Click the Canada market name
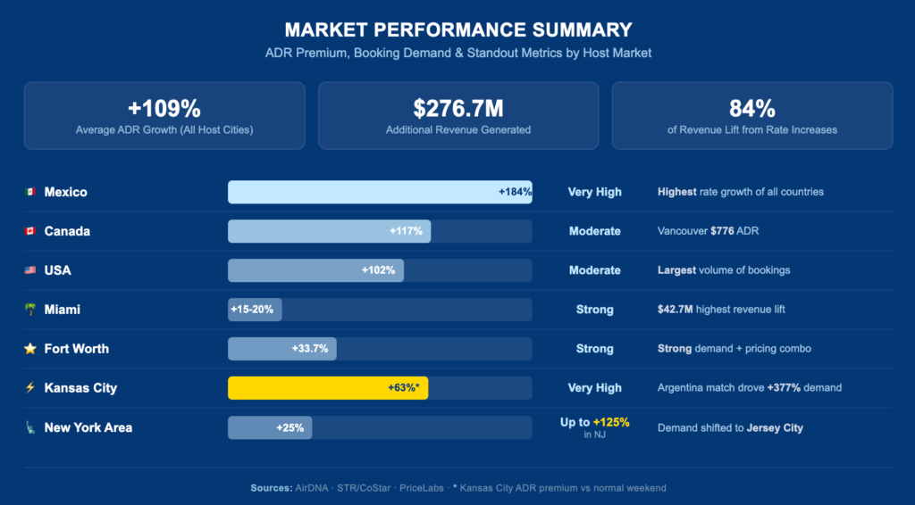Viewport: 915px width, 505px height. pyautogui.click(x=67, y=231)
